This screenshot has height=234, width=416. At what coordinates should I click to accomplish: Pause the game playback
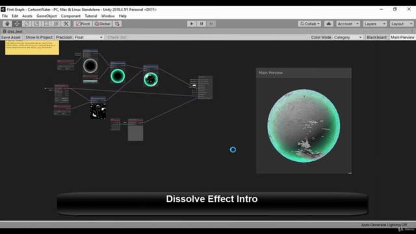(x=201, y=24)
